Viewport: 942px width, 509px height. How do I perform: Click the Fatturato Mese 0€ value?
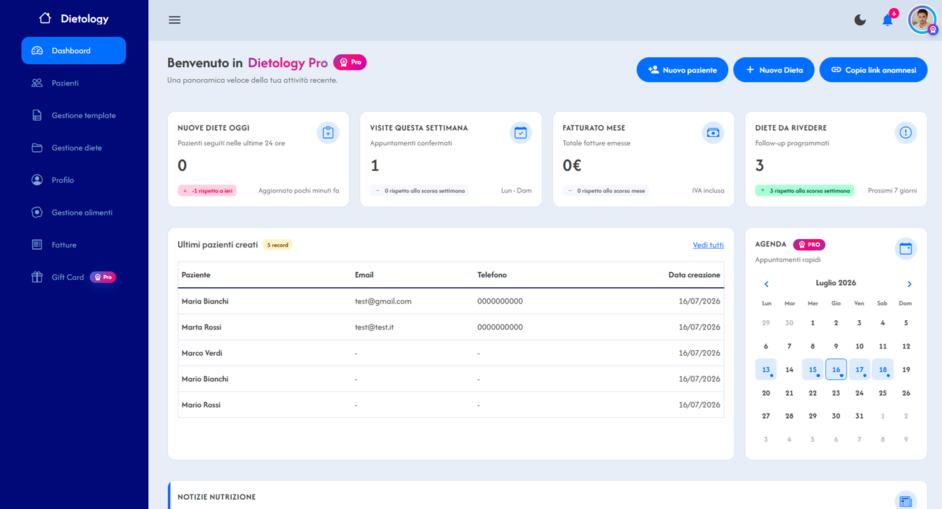(572, 165)
